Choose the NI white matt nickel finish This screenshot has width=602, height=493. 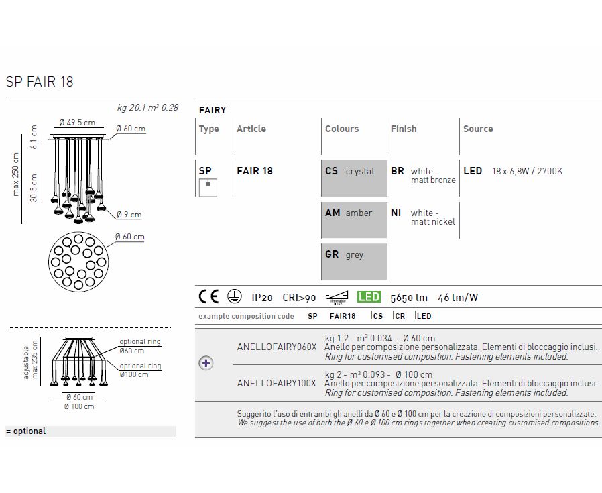click(x=424, y=217)
